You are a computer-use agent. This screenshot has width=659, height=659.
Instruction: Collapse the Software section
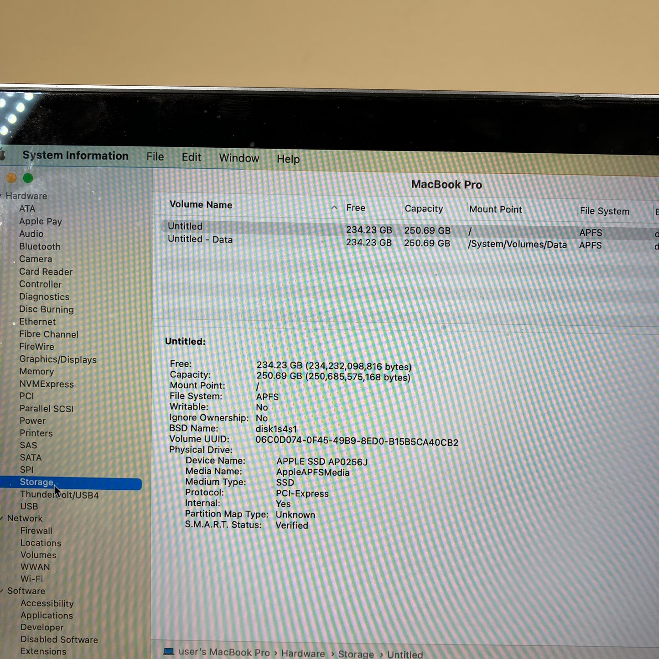pos(2,591)
